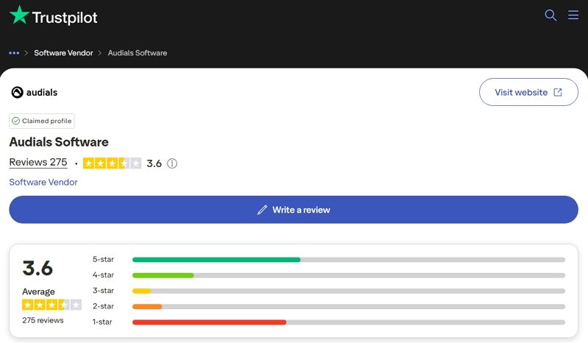
Task: Click the light green 4-star bar
Action: 163,275
